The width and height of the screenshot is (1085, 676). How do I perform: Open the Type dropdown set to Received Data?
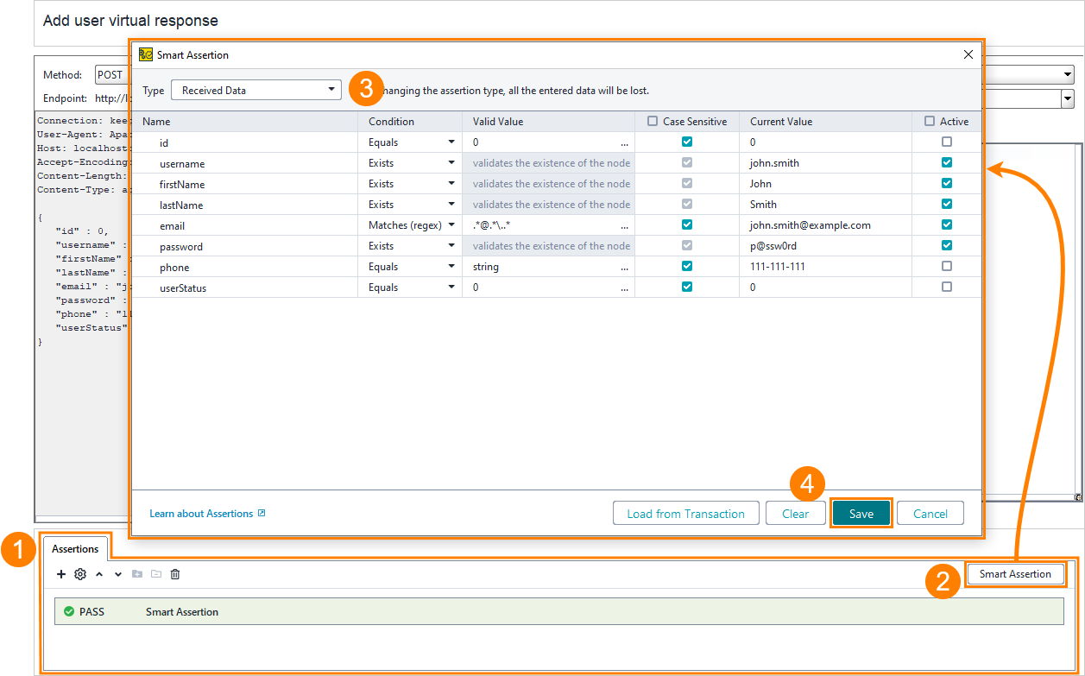(256, 90)
